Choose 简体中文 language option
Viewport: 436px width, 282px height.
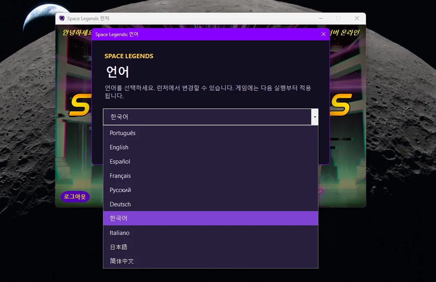pyautogui.click(x=211, y=261)
